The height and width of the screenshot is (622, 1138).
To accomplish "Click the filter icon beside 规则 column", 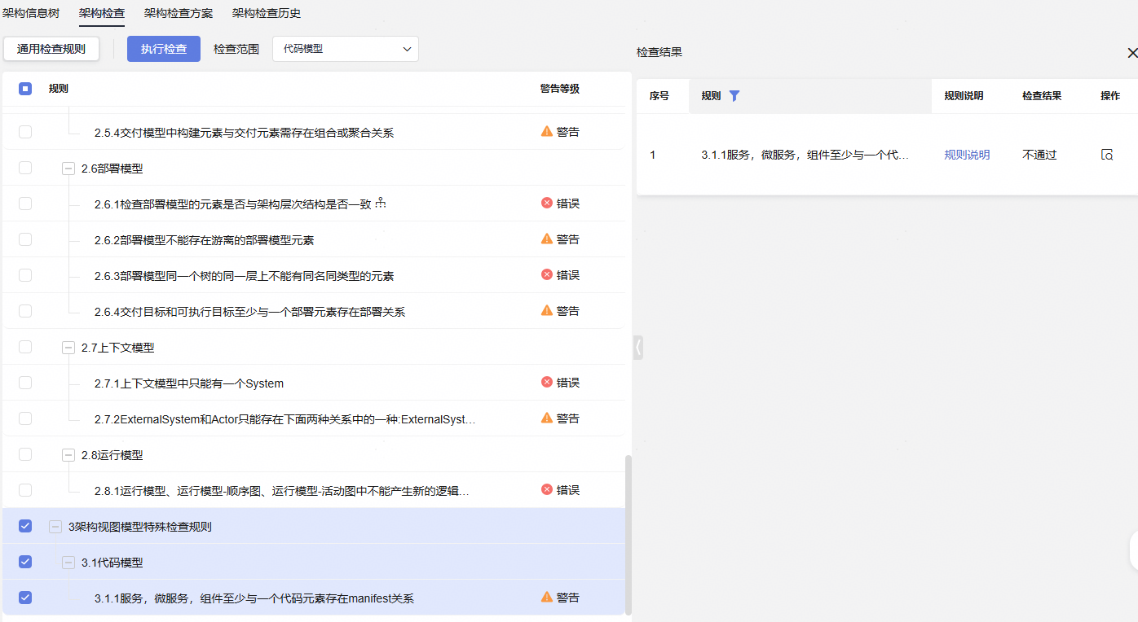I will click(x=734, y=96).
